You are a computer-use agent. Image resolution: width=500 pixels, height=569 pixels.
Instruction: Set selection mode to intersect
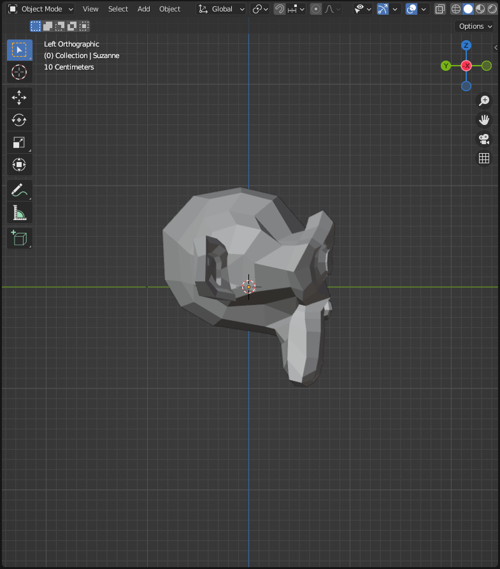click(84, 26)
